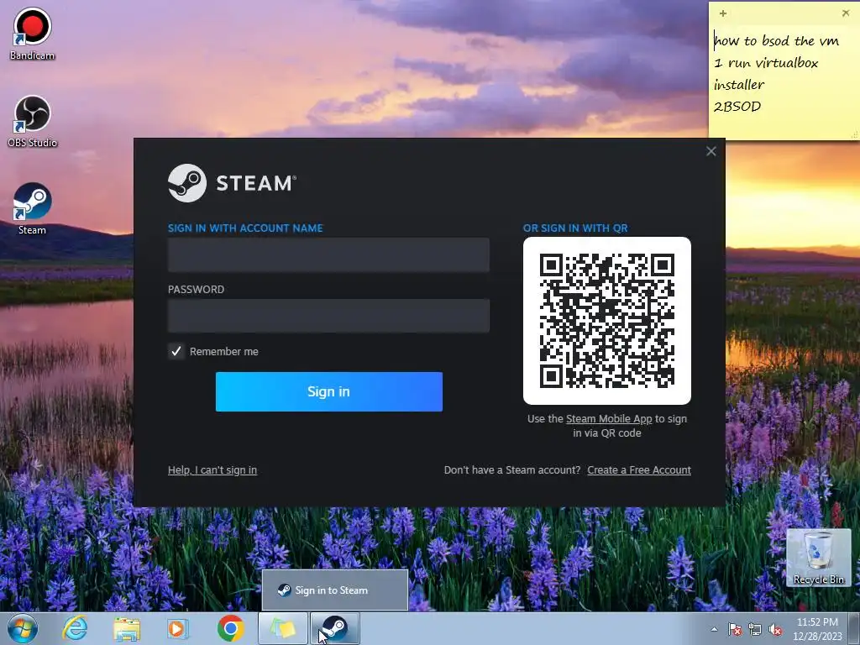Delete the sticky note with X
The width and height of the screenshot is (860, 645).
coord(845,13)
